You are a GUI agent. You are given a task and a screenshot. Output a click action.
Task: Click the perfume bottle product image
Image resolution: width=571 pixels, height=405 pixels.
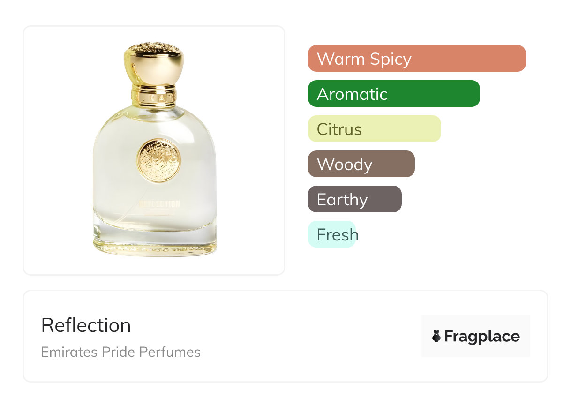tap(154, 150)
